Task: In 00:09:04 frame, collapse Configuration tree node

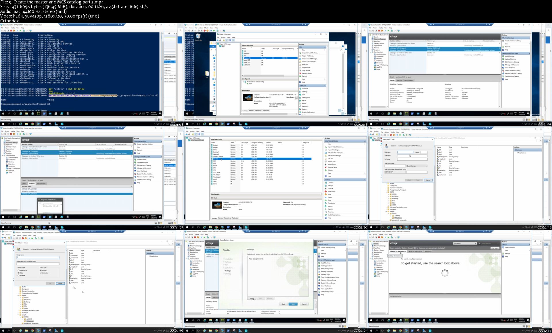Action: [186, 259]
